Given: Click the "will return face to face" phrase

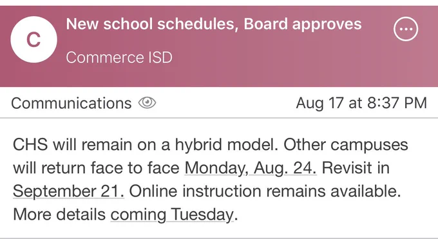Looking at the screenshot, I should click(x=96, y=168).
